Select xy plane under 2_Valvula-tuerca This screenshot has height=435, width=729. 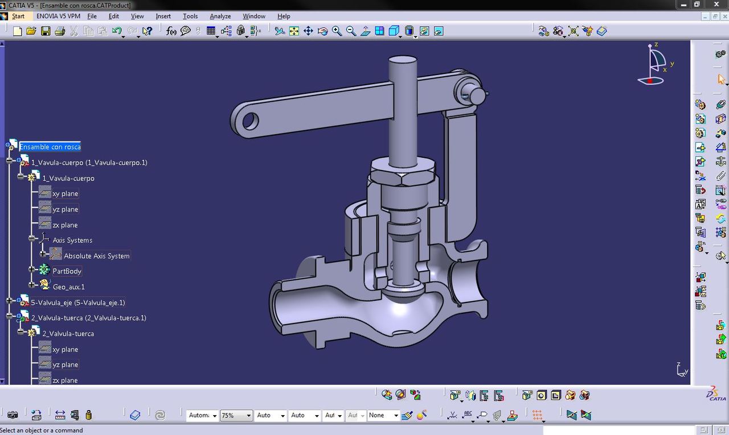pos(65,349)
